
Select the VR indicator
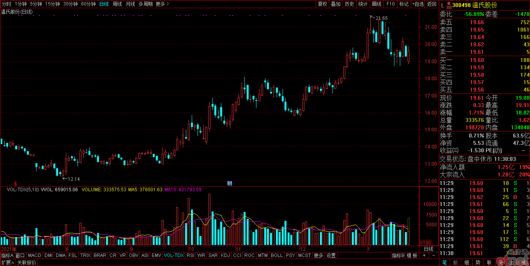coord(123,255)
